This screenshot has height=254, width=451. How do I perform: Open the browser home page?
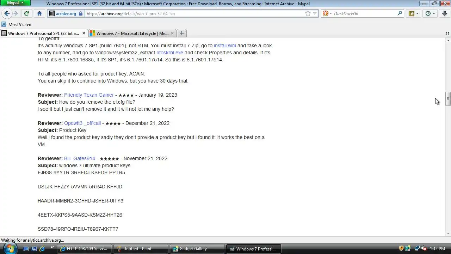click(39, 13)
